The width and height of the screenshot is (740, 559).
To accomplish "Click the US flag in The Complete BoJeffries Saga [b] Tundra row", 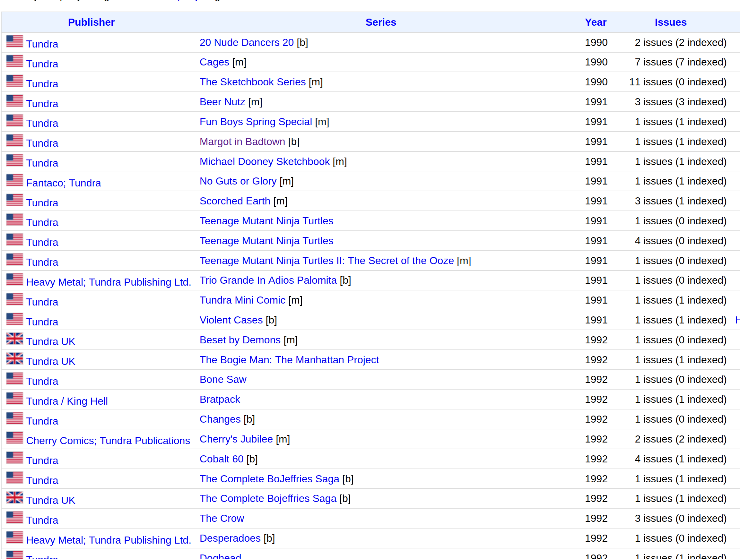I will click(14, 477).
